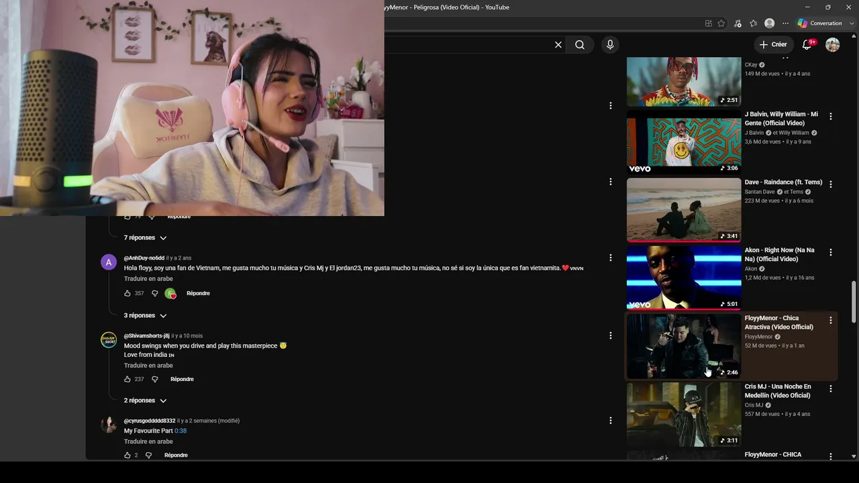Open @AnhDuy-no6dd channel name
The height and width of the screenshot is (483, 859).
point(144,258)
